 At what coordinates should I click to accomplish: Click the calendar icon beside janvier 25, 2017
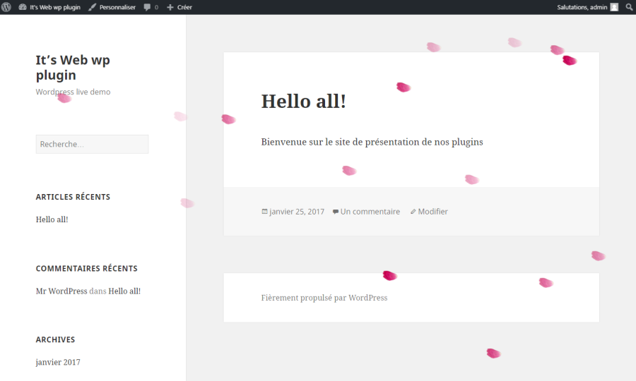click(x=264, y=212)
